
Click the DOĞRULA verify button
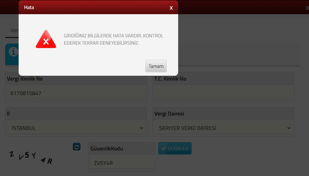point(175,148)
